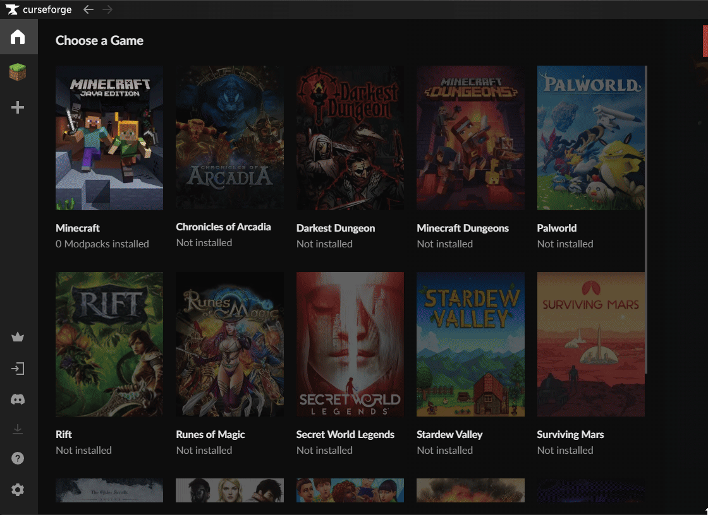Select the Chronicles of Arcadia cover
This screenshot has width=708, height=515.
coord(230,137)
